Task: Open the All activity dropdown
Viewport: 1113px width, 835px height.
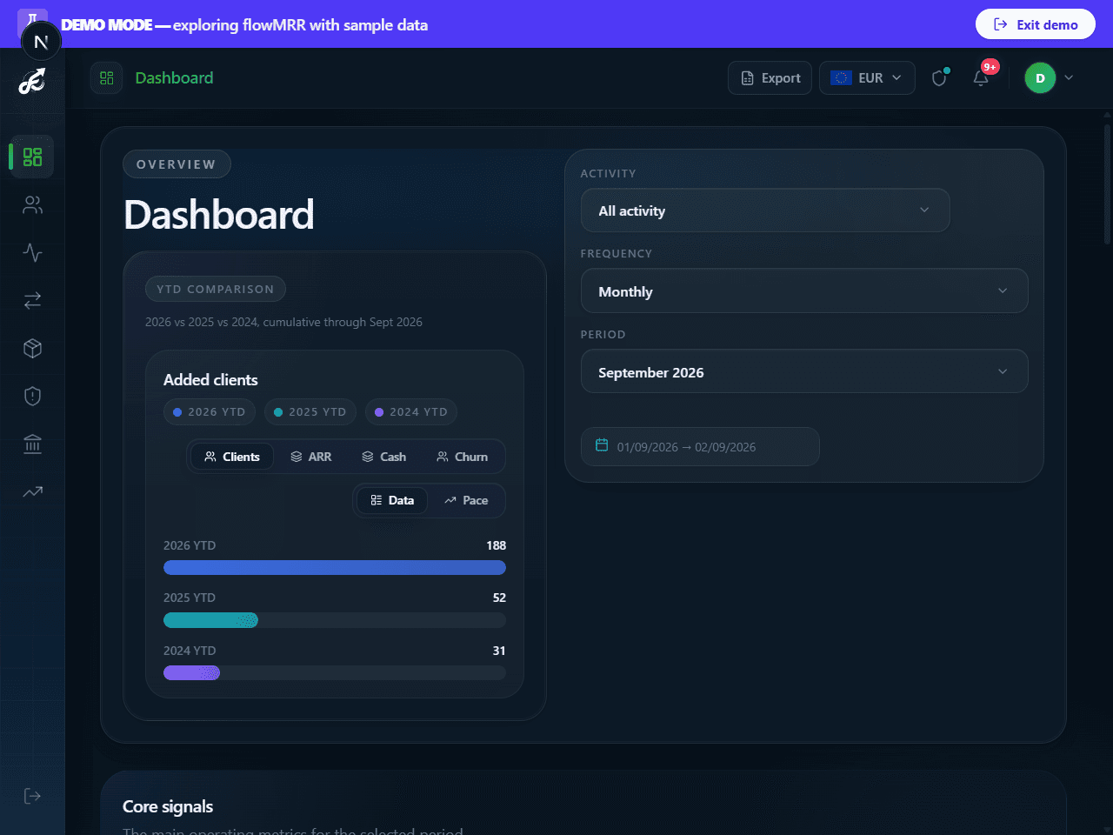Action: coord(765,210)
